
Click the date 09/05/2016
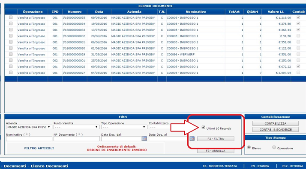pyautogui.click(x=99, y=67)
